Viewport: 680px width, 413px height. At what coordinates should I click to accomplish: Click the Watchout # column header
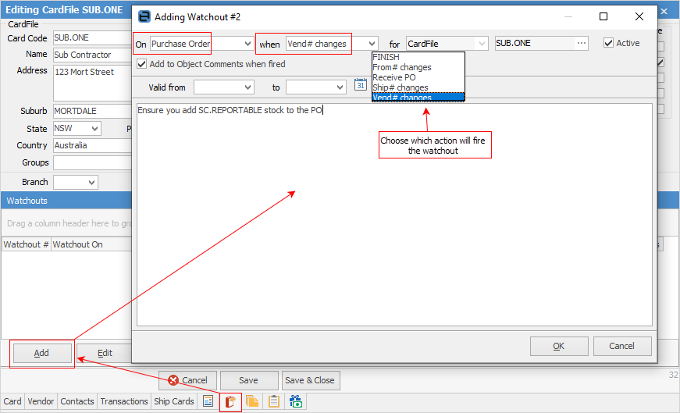click(26, 244)
